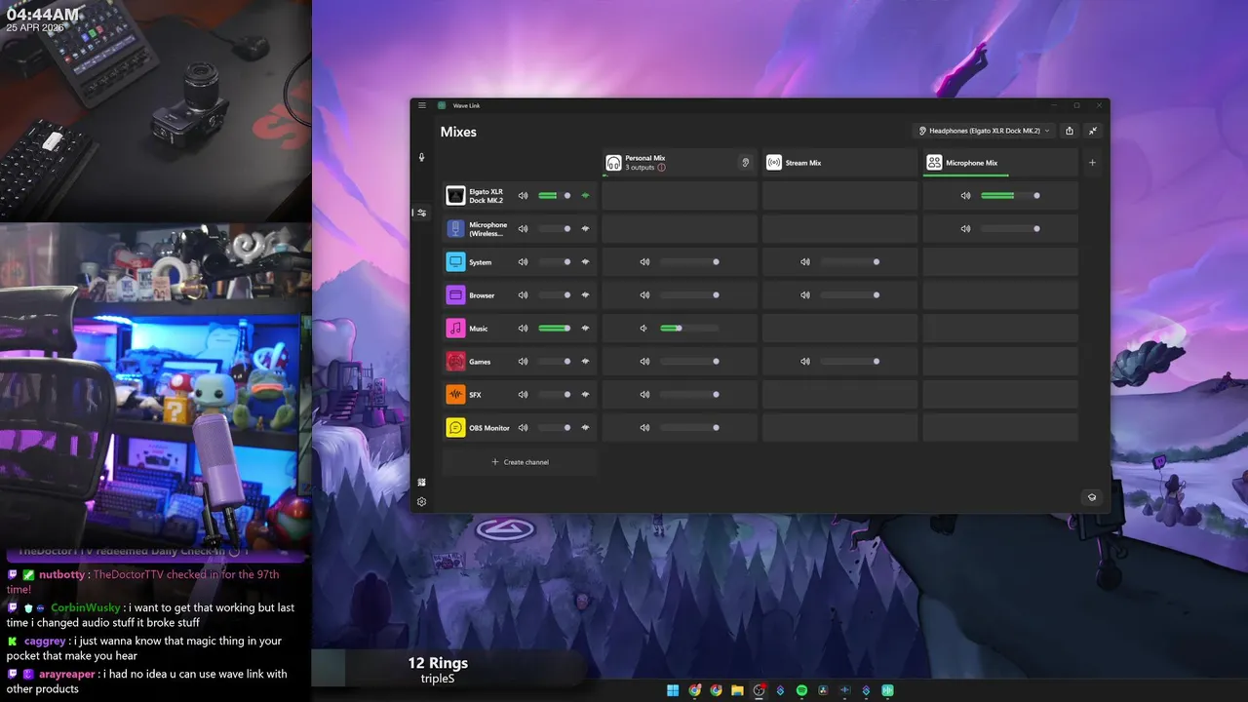
Task: Click the Music channel pink note icon
Action: click(x=455, y=329)
